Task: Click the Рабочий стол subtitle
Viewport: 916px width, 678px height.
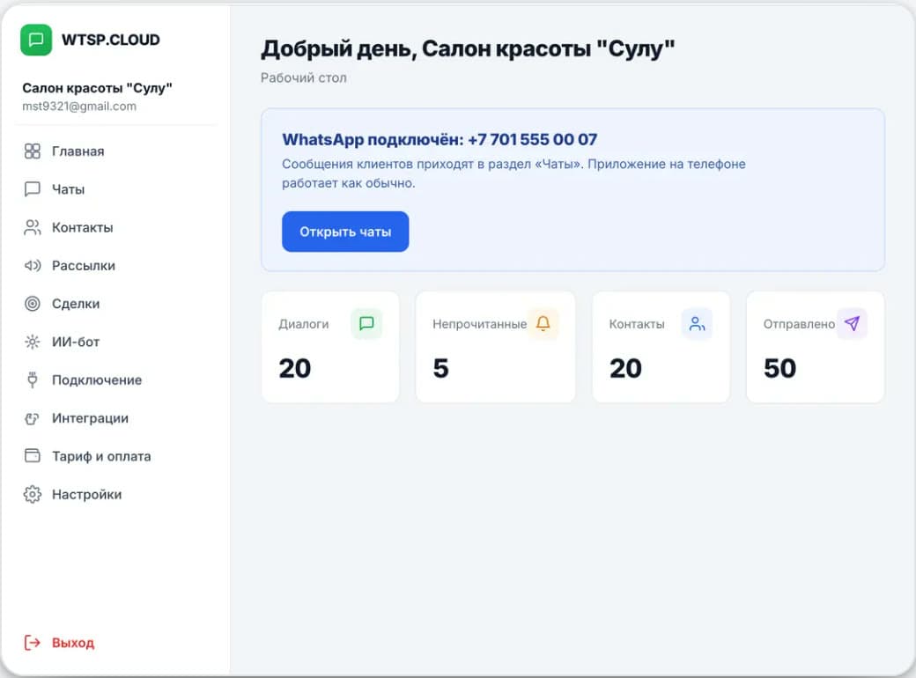Action: (304, 77)
